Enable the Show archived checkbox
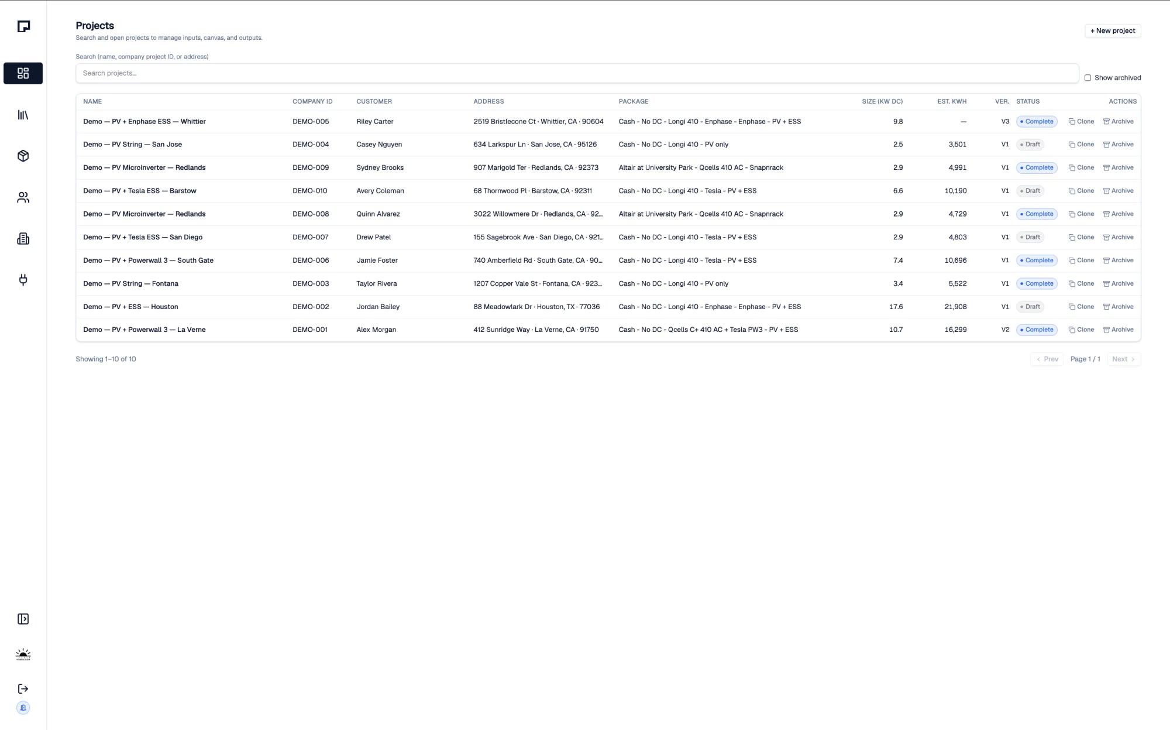 point(1088,78)
